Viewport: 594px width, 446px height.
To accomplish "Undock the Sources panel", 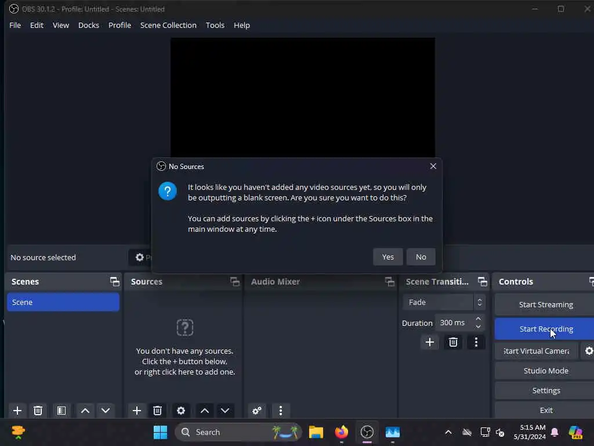I will (x=234, y=282).
